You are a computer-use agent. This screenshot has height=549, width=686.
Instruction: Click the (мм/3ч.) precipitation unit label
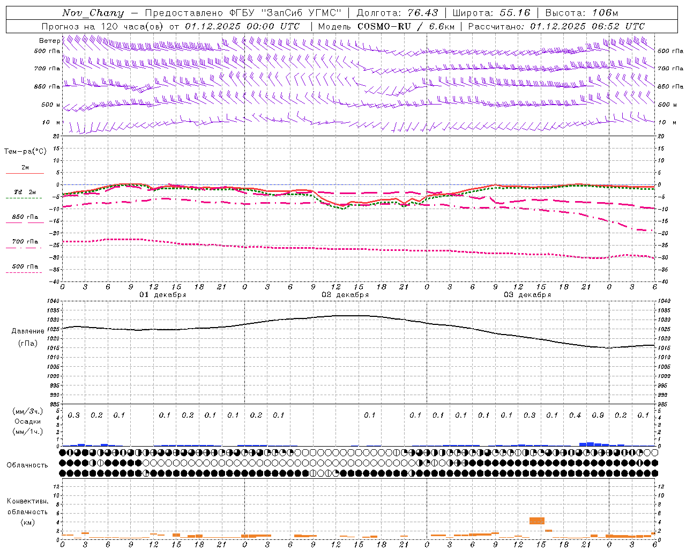click(x=28, y=411)
